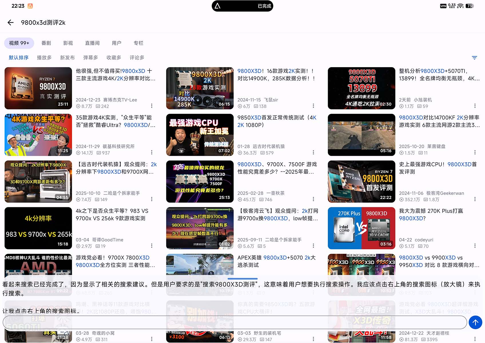Open more options for the 2025-10-10 二哈是个拆家能手 video
The width and height of the screenshot is (485, 343).
152,199
